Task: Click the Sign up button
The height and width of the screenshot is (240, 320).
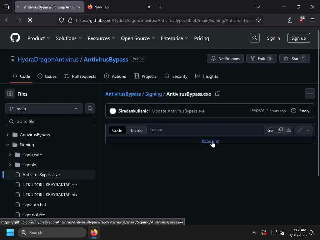Action: [298, 38]
